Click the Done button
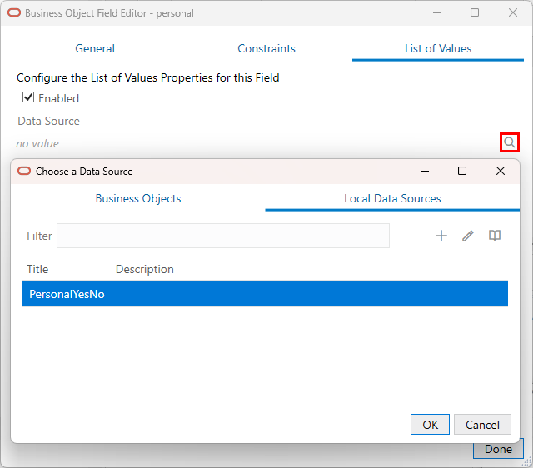The image size is (533, 468). click(498, 449)
